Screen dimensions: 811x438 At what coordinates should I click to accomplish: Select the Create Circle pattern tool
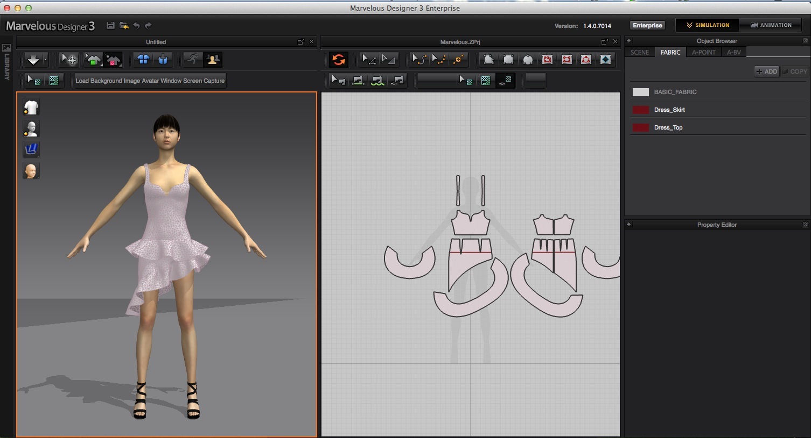coord(528,60)
